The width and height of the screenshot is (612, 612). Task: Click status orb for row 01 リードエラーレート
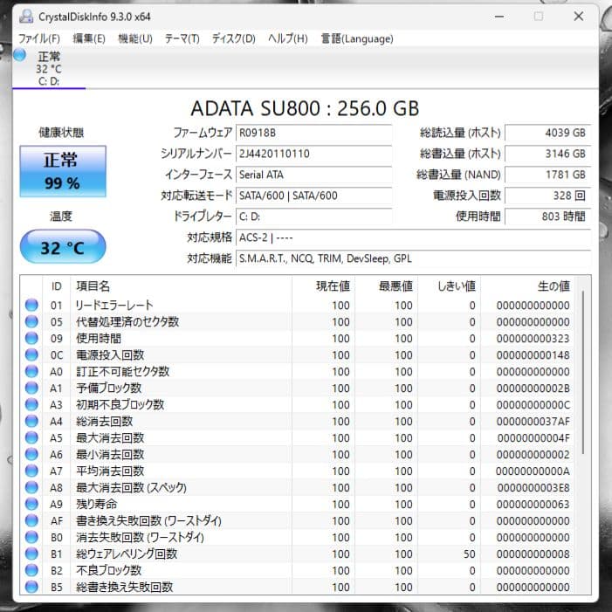click(x=31, y=305)
